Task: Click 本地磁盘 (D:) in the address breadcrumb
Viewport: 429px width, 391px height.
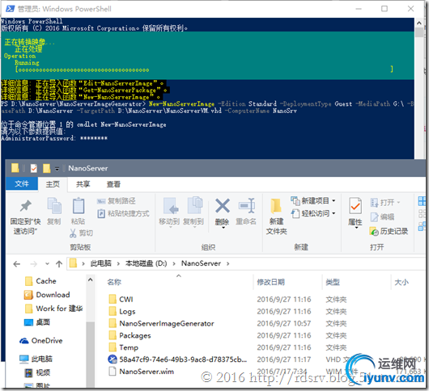Action: pos(146,263)
